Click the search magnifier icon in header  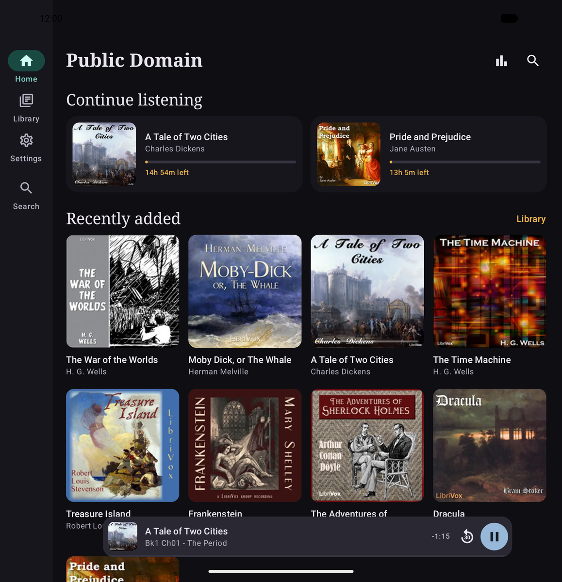click(x=533, y=61)
